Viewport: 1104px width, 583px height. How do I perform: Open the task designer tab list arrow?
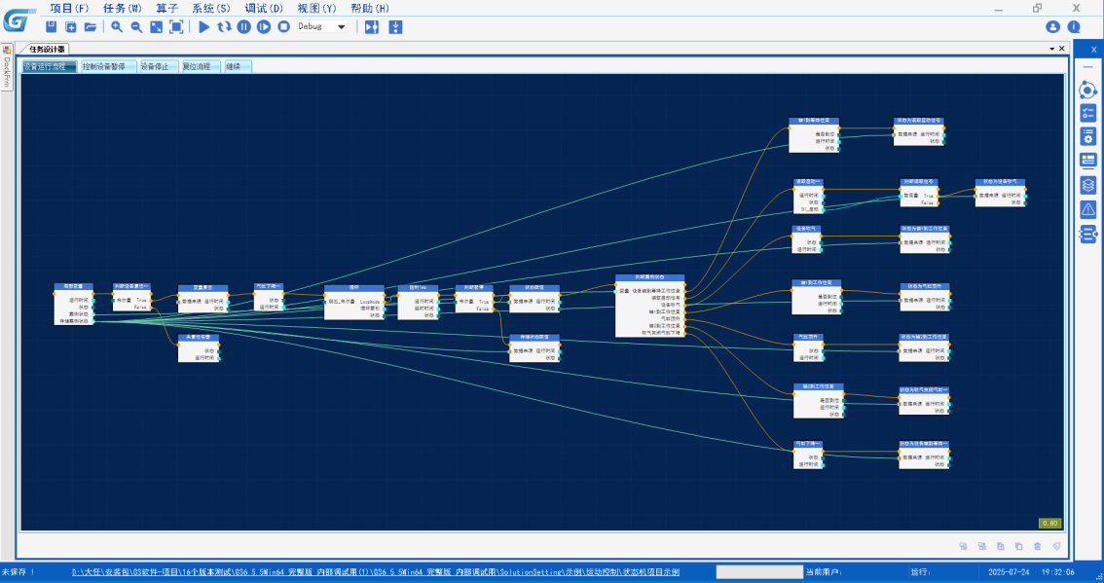click(1051, 49)
